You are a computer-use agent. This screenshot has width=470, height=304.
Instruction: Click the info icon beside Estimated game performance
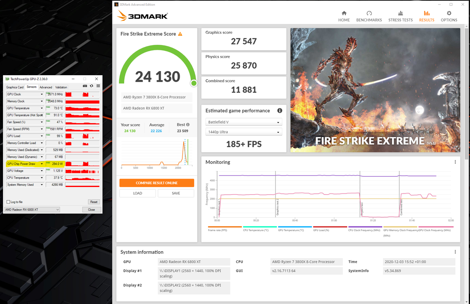(280, 111)
